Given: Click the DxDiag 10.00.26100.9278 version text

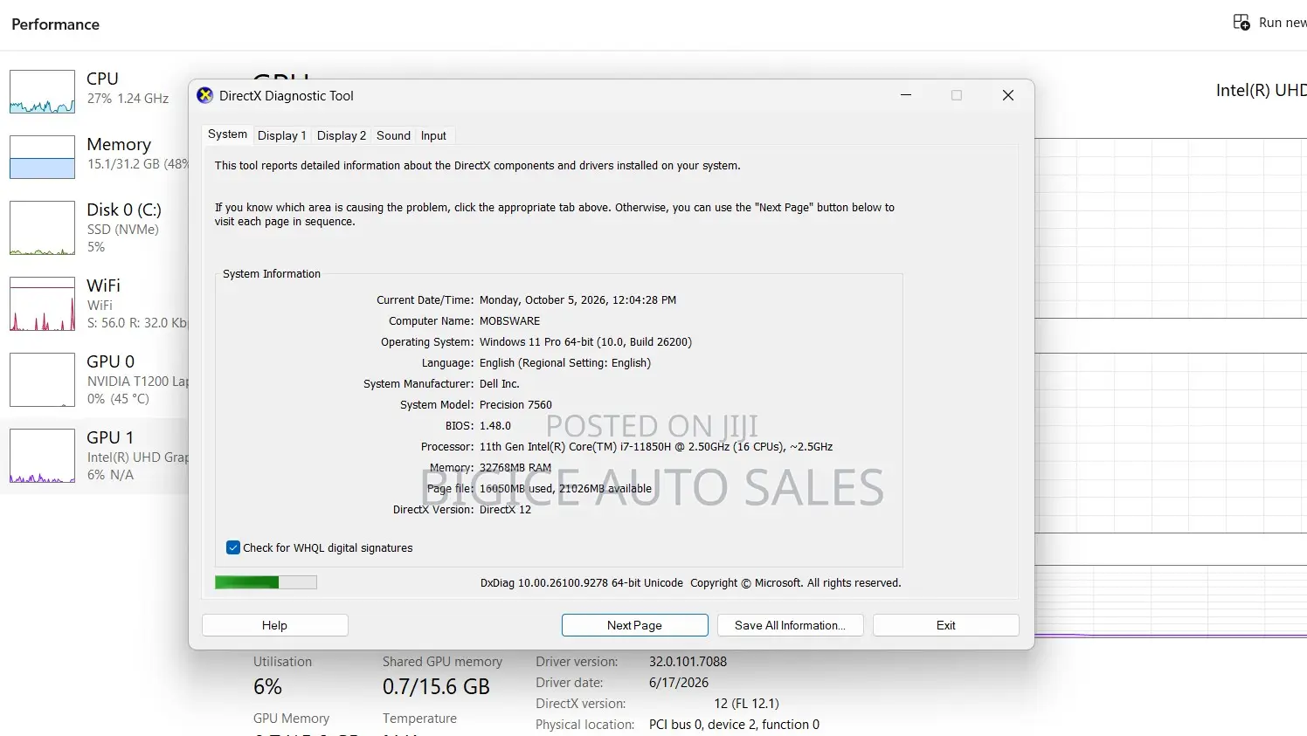Looking at the screenshot, I should [582, 583].
